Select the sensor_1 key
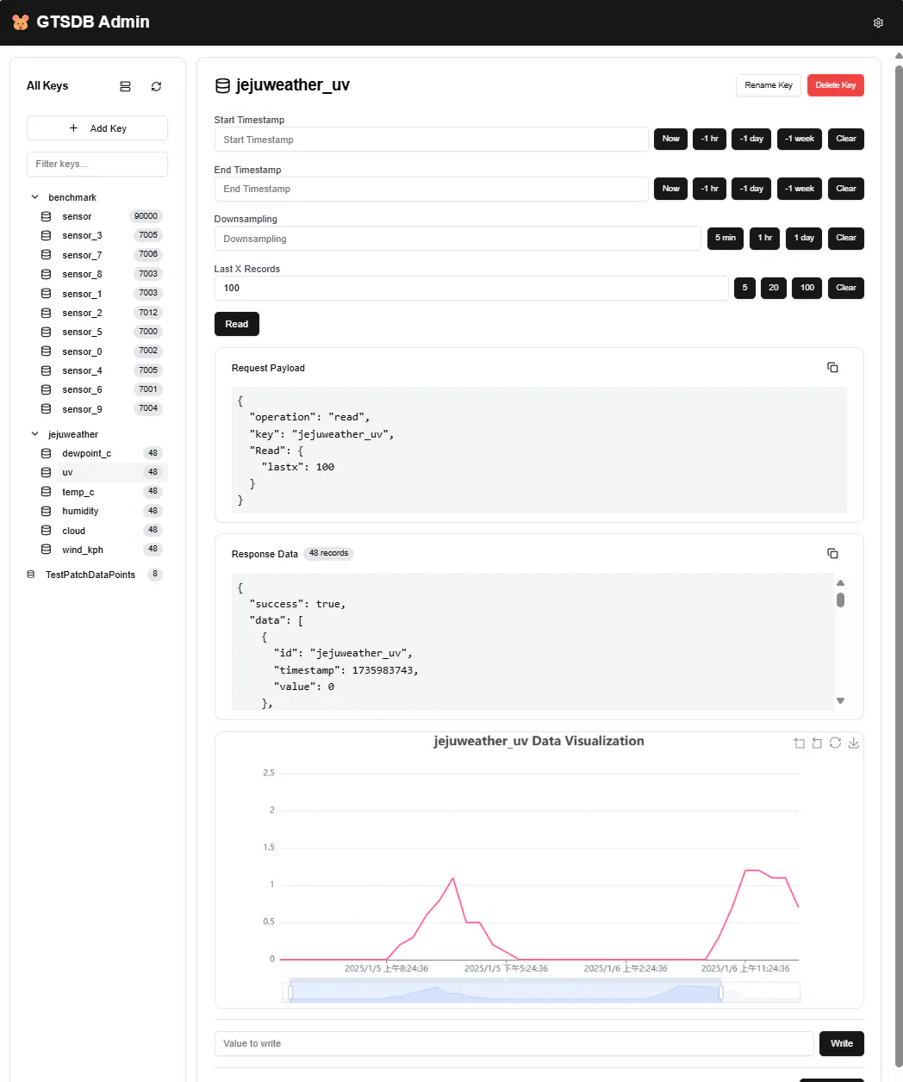Viewport: 903px width, 1082px height. pos(102,294)
